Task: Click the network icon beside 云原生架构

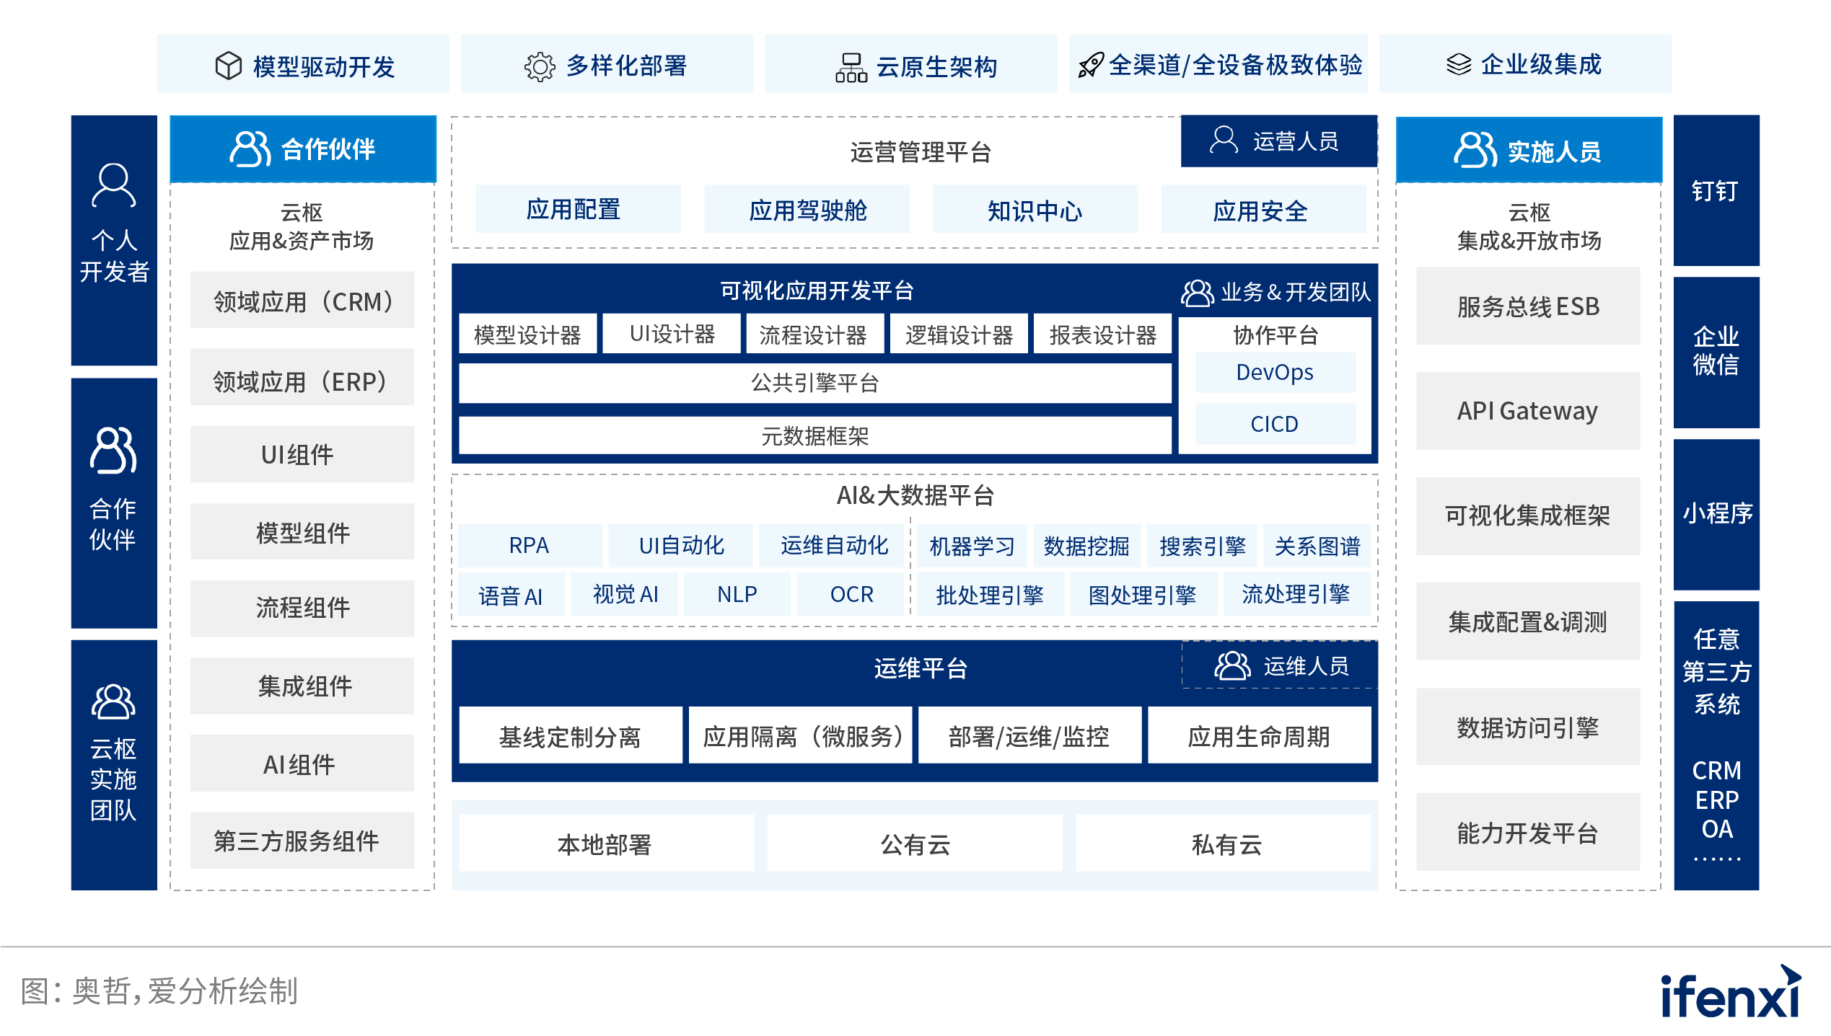Action: click(851, 67)
